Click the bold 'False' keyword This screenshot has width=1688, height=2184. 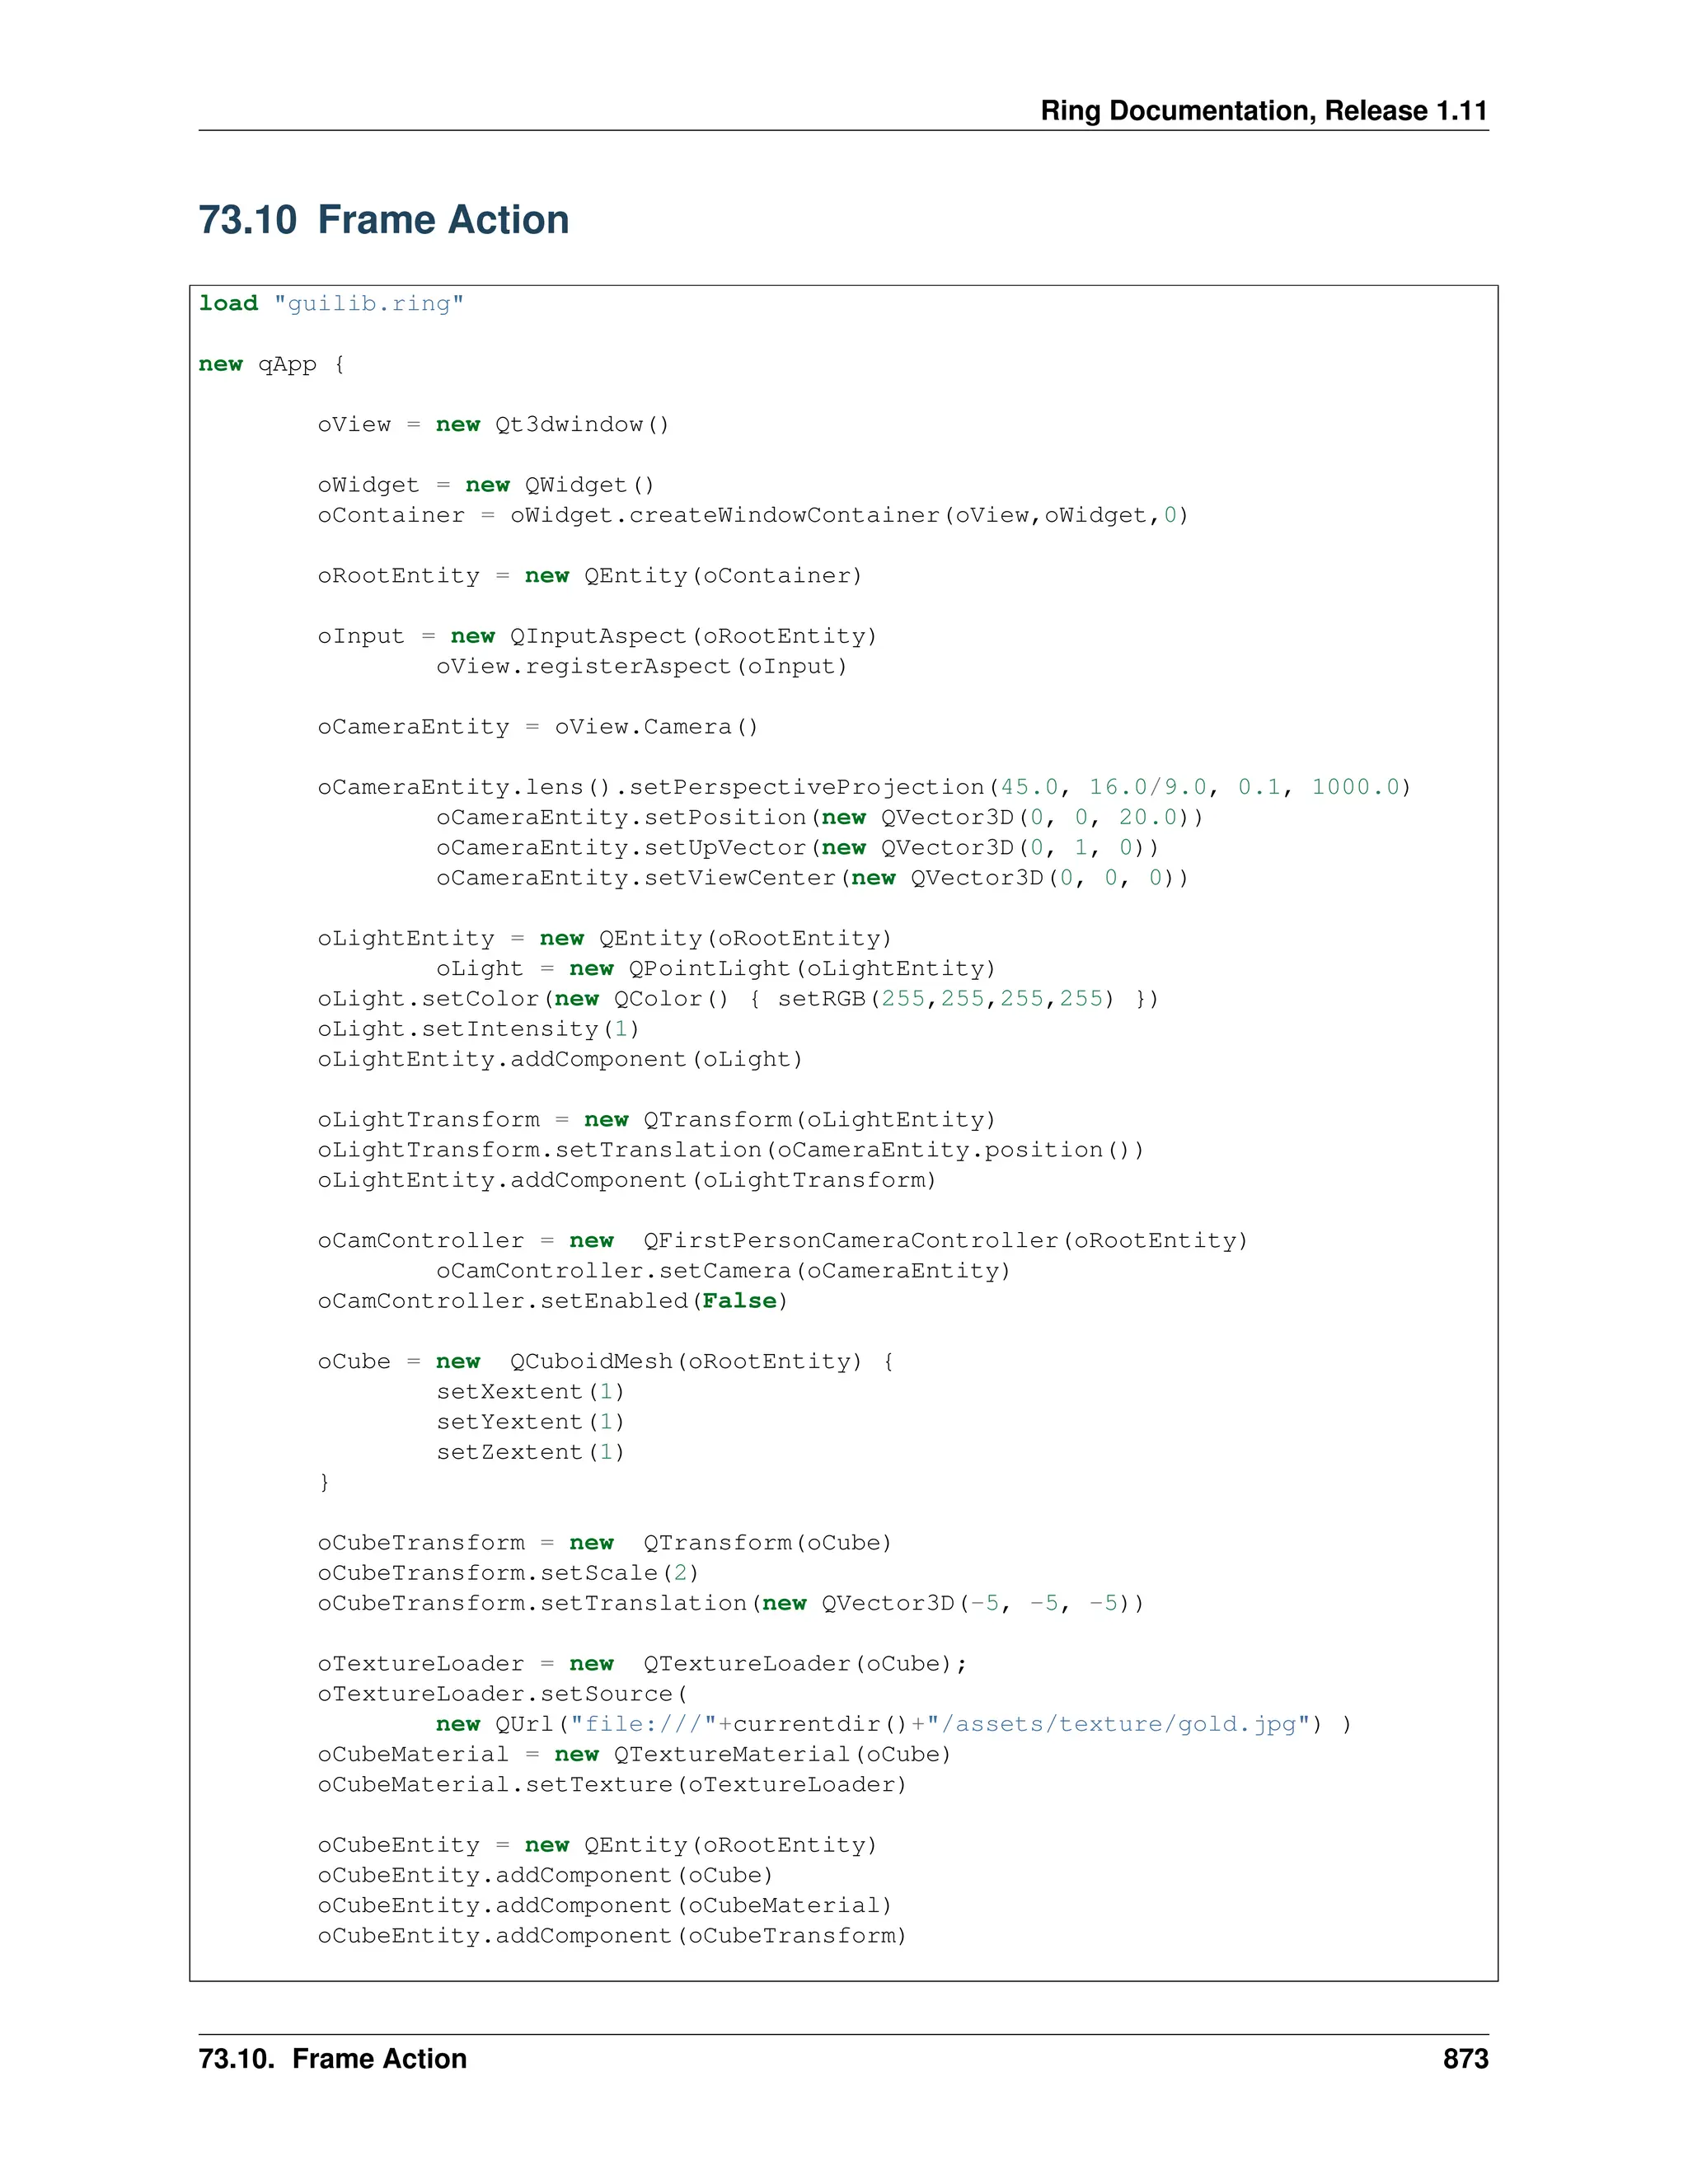(739, 1301)
